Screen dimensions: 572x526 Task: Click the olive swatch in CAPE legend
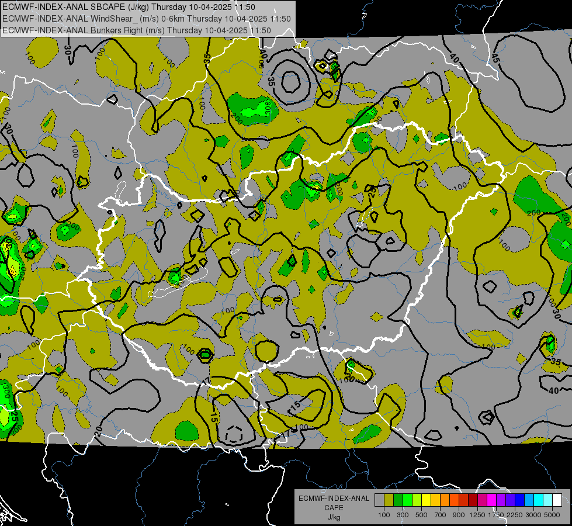pyautogui.click(x=389, y=500)
